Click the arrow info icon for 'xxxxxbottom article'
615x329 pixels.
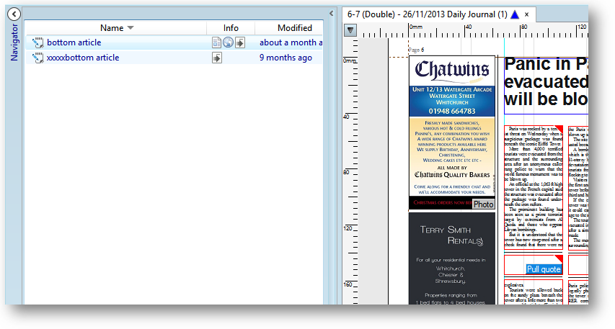(216, 58)
